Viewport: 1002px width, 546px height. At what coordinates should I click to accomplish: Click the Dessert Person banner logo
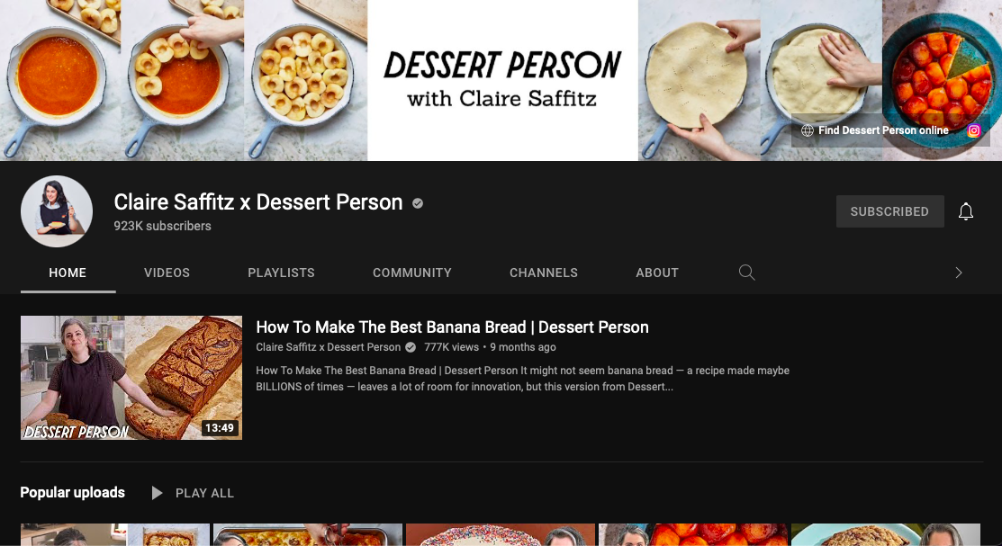tap(502, 80)
